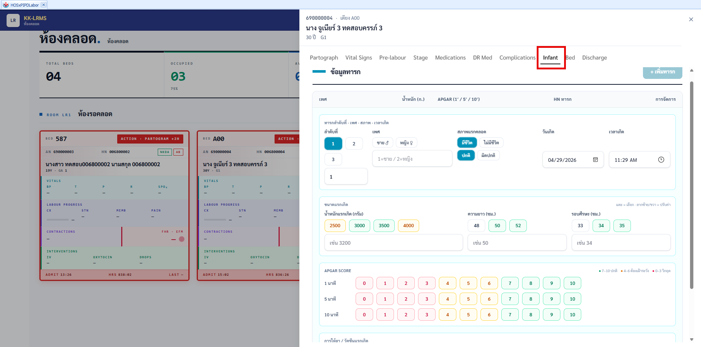Click the เพิ่มทารก add infant button
Viewport: 701px width, 347px height.
[662, 72]
